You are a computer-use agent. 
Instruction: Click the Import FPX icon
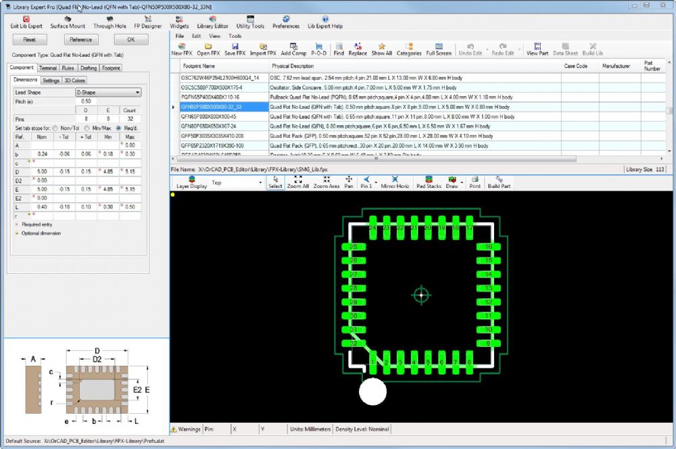[263, 46]
